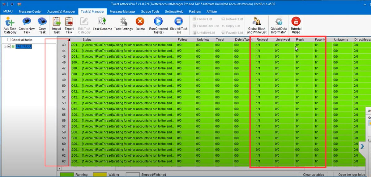This screenshot has width=371, height=177.
Task: Open the Favorite List
Action: (232, 33)
